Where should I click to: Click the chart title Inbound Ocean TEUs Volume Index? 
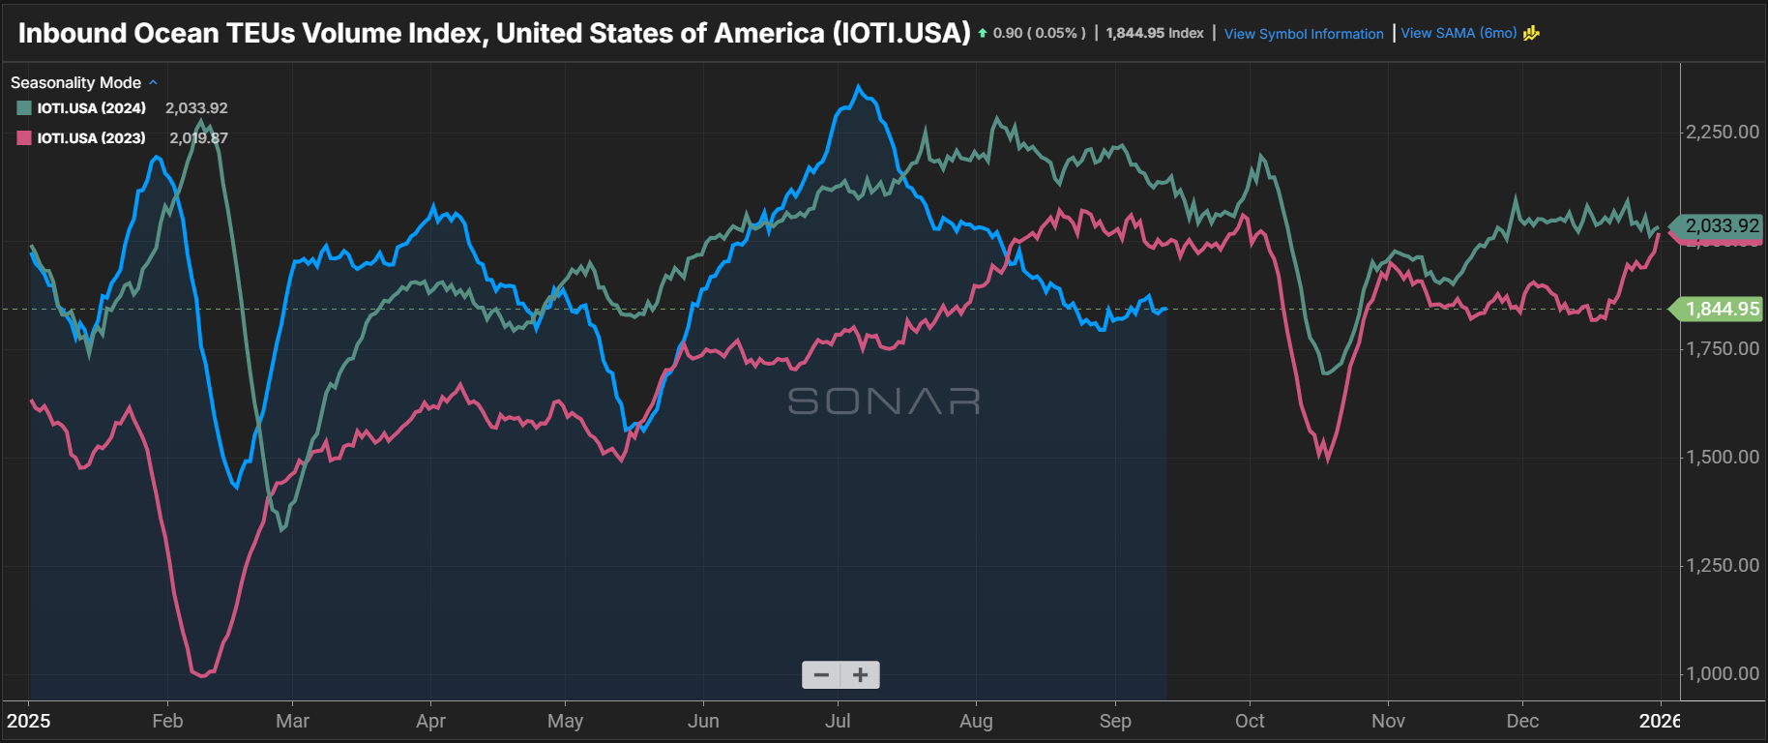[493, 33]
